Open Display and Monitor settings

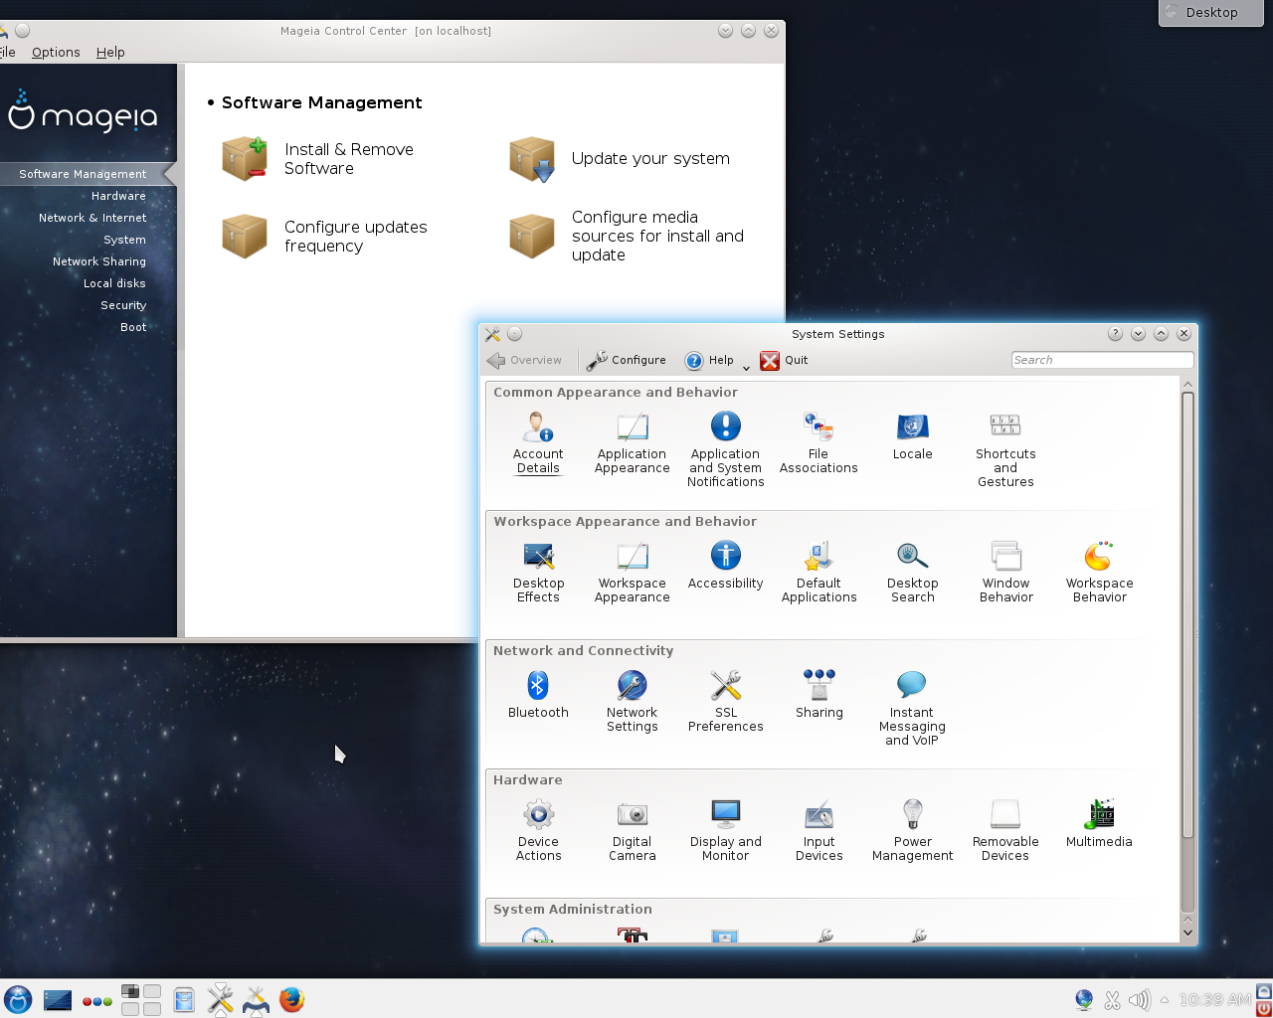tap(725, 831)
